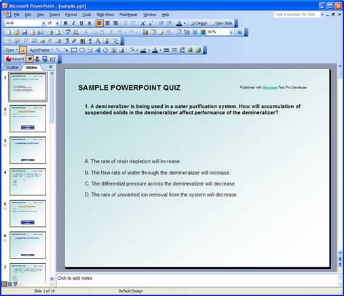Run the spelling check toolbar icon

coord(68,33)
